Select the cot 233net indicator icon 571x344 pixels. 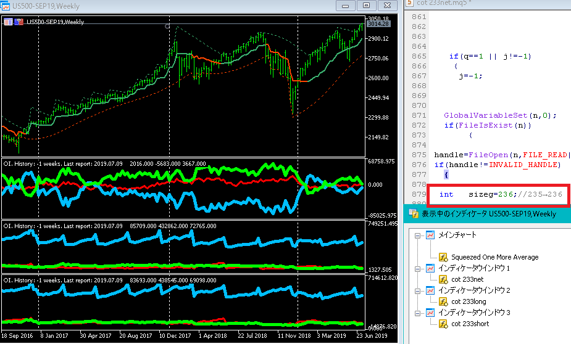tap(443, 279)
